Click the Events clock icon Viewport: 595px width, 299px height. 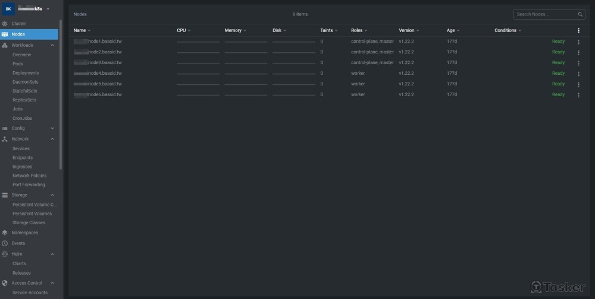pyautogui.click(x=5, y=243)
